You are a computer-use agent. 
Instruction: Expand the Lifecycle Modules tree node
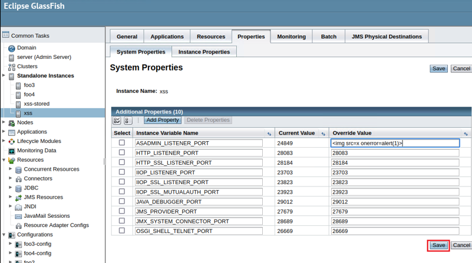pyautogui.click(x=4, y=141)
